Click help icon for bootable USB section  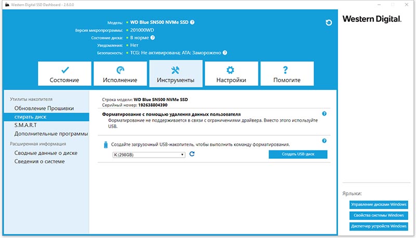click(x=324, y=141)
